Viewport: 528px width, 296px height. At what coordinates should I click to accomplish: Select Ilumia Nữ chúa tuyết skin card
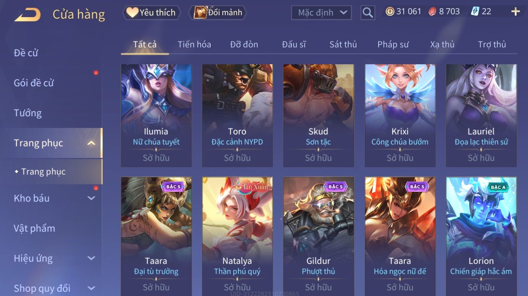pyautogui.click(x=156, y=115)
